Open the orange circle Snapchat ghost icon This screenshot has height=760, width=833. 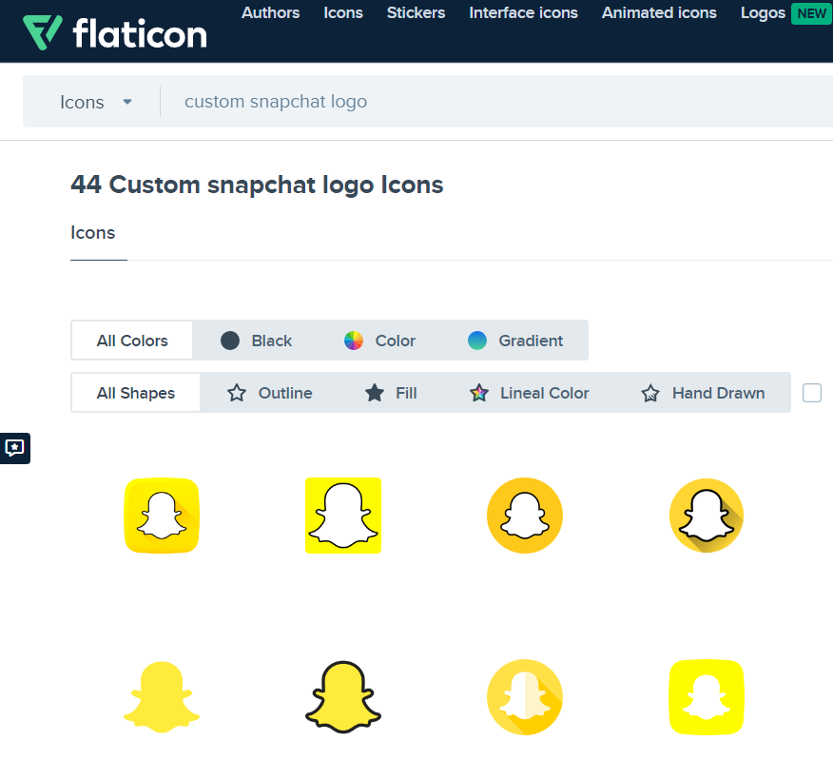[525, 516]
